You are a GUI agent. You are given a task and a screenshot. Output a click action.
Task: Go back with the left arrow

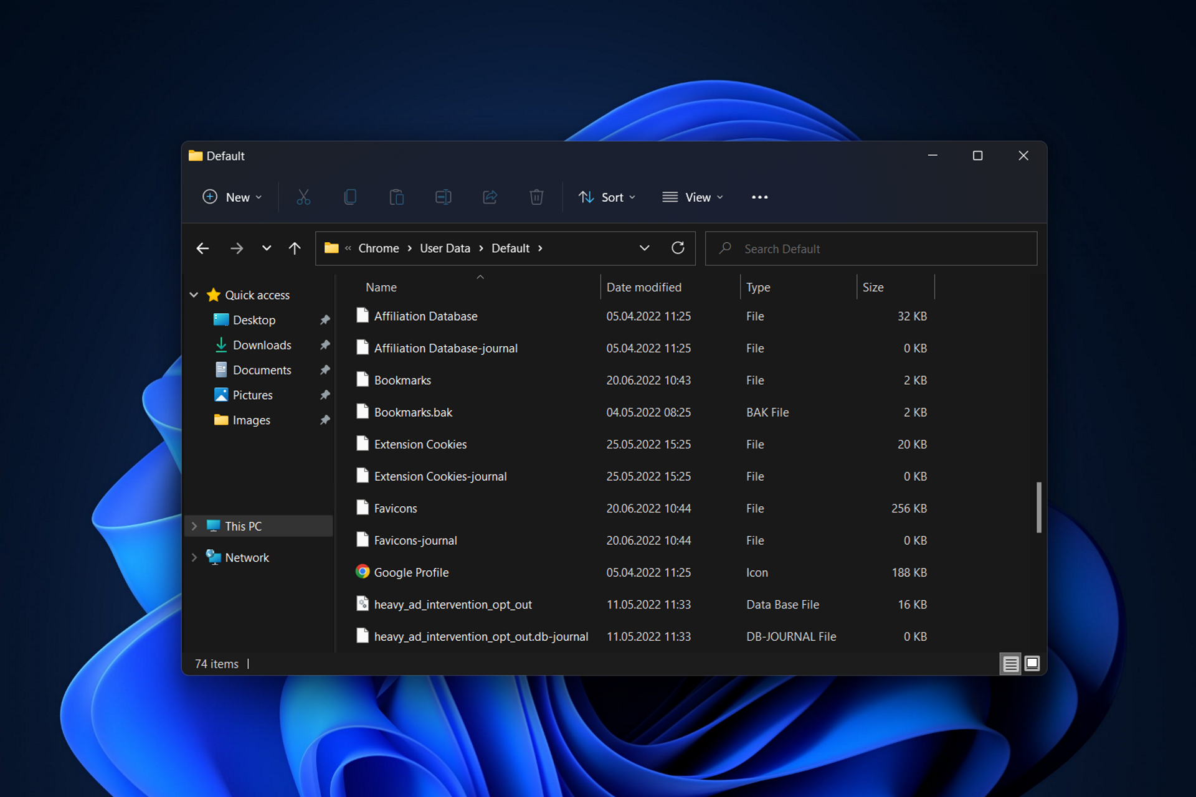202,248
